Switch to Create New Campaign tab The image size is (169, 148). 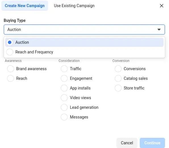(x=25, y=6)
